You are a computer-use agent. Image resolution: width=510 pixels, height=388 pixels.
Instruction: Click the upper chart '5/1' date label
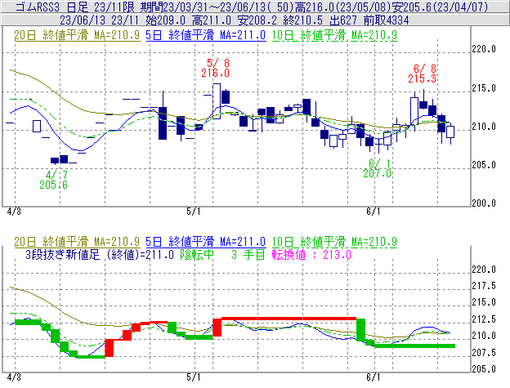[194, 212]
